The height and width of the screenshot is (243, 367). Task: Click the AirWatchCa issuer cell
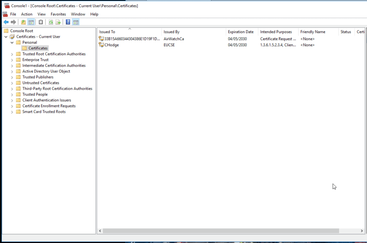174,39
